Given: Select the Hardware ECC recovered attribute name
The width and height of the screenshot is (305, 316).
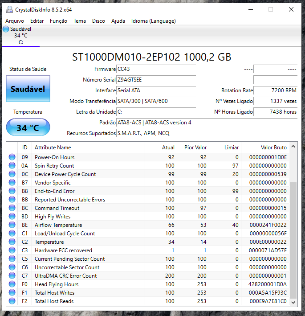Looking at the screenshot, I should click(63, 250).
